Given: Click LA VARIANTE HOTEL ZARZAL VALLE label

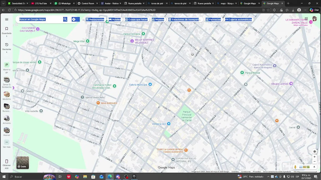Looking at the screenshot, I should point(296,21).
